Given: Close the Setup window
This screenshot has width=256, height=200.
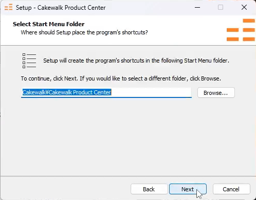Looking at the screenshot, I should point(244,8).
